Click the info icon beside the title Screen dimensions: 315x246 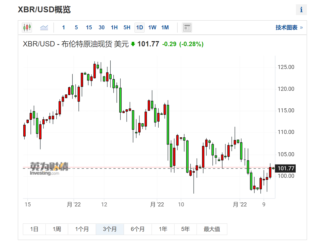point(301,10)
